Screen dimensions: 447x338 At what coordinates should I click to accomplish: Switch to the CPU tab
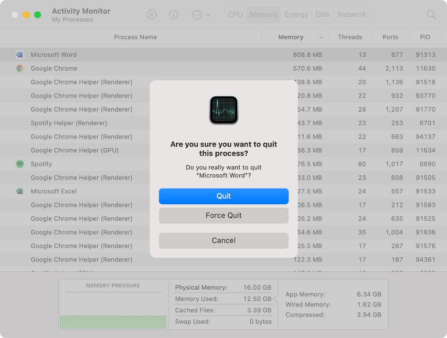[x=235, y=14]
